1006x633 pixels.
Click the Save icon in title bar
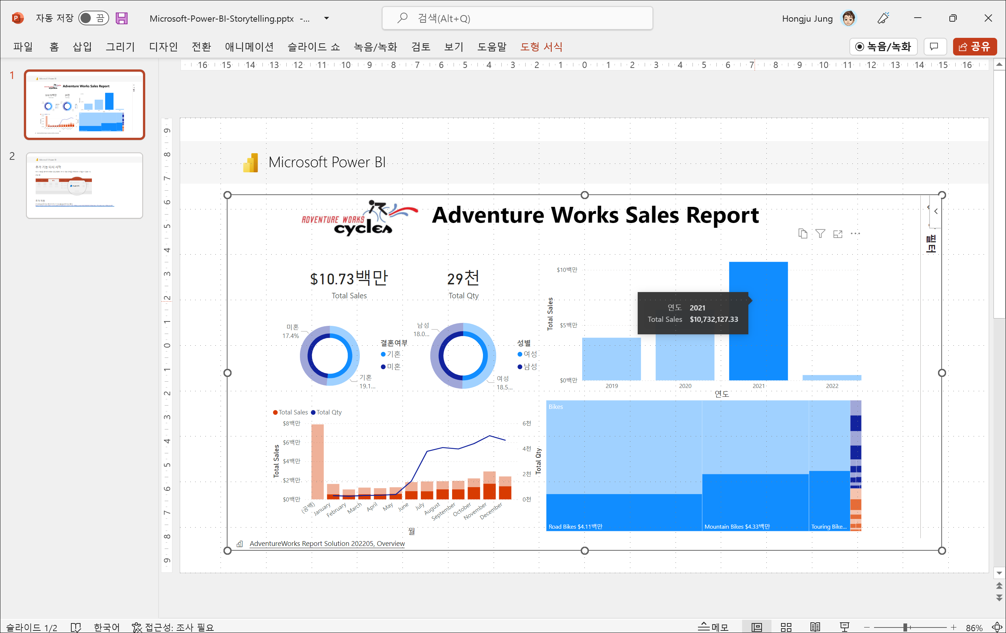(x=122, y=18)
